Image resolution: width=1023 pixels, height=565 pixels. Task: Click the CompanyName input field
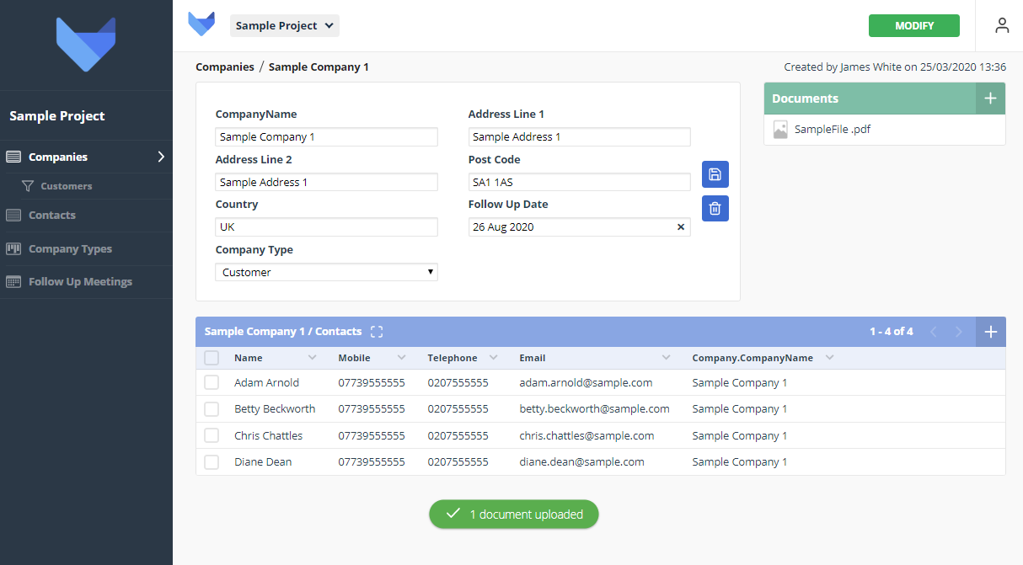tap(326, 136)
